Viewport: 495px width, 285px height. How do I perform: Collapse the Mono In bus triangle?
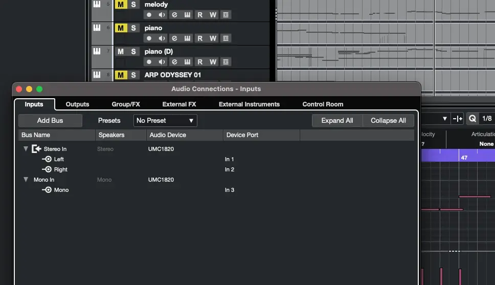point(26,180)
